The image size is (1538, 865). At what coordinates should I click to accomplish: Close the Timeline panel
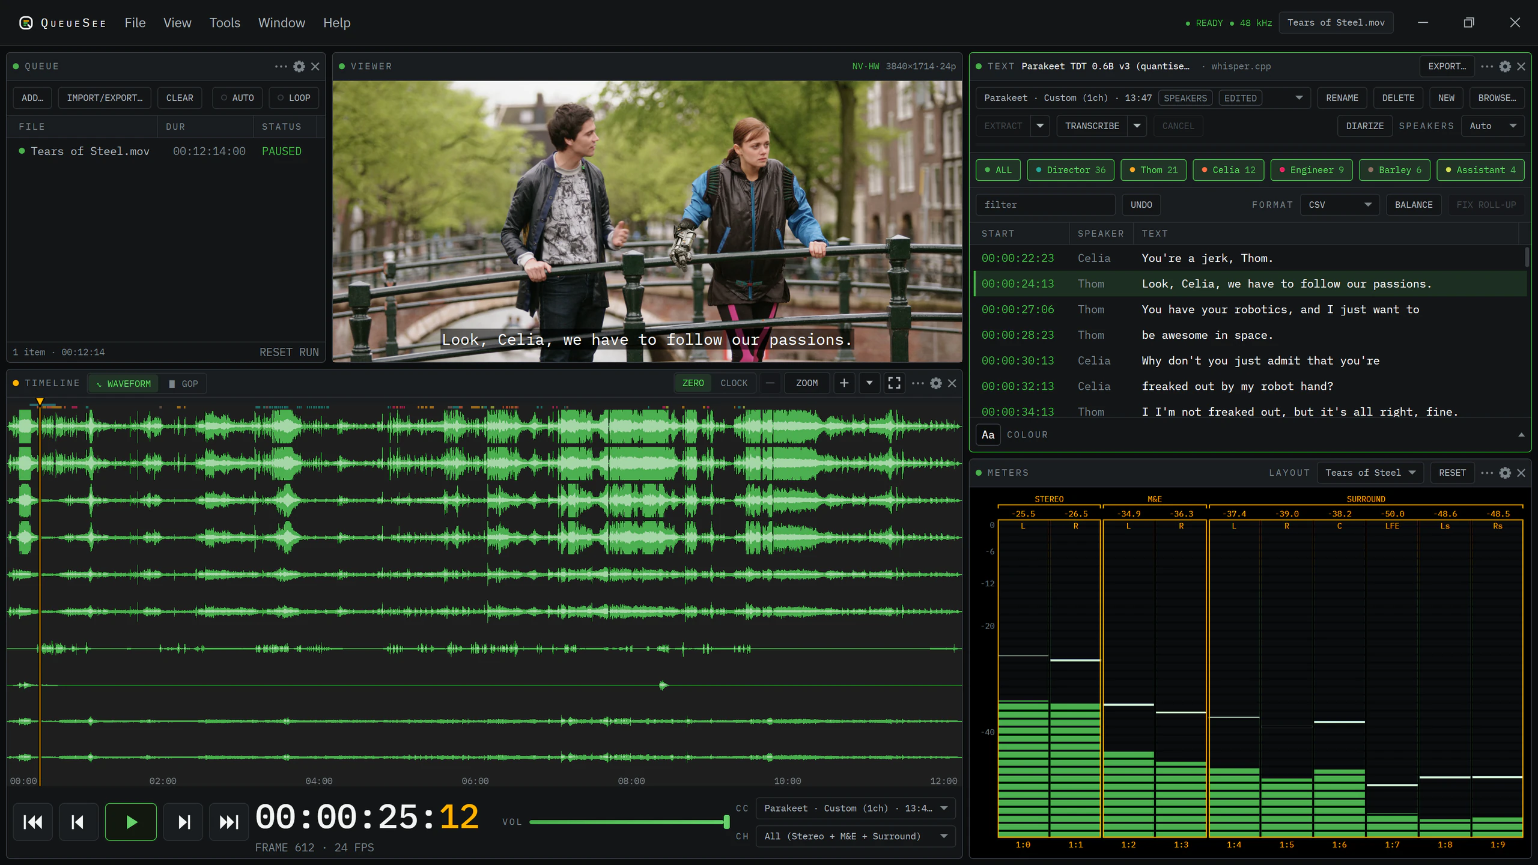[x=952, y=383]
